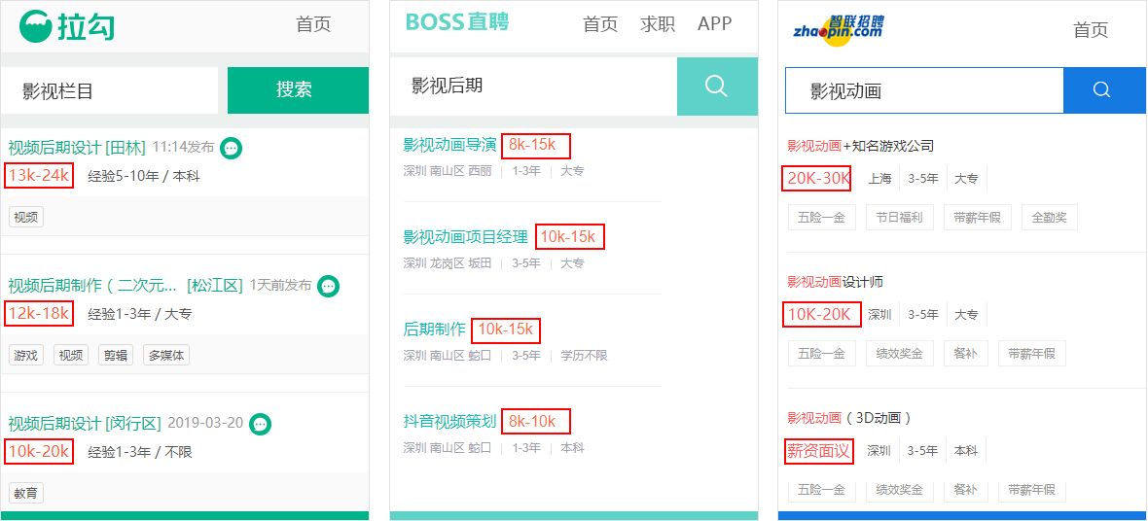This screenshot has width=1148, height=521.
Task: Click 经验5-10年 / 本科 text
Action: (144, 176)
